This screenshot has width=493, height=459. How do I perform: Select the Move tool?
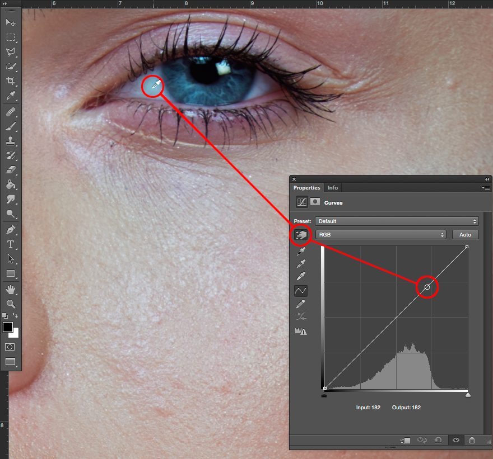[x=11, y=22]
